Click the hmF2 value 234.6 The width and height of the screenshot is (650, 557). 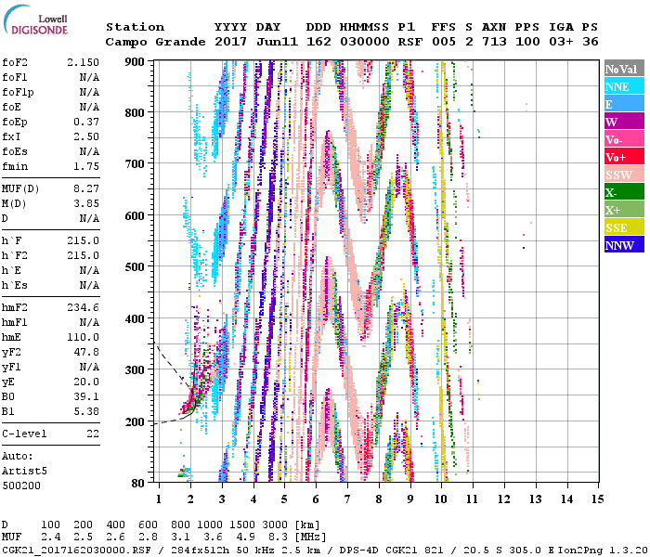83,307
